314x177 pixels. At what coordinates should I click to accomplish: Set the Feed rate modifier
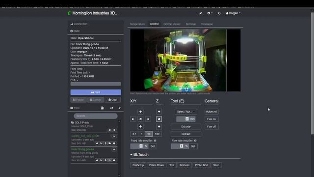point(153,147)
